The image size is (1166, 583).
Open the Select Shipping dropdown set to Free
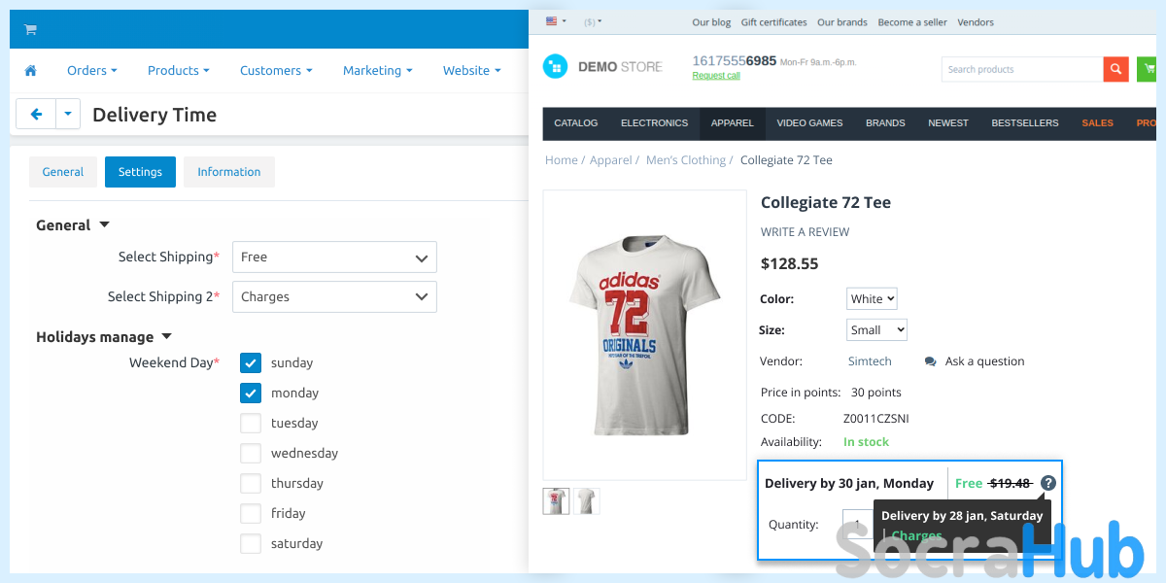334,257
